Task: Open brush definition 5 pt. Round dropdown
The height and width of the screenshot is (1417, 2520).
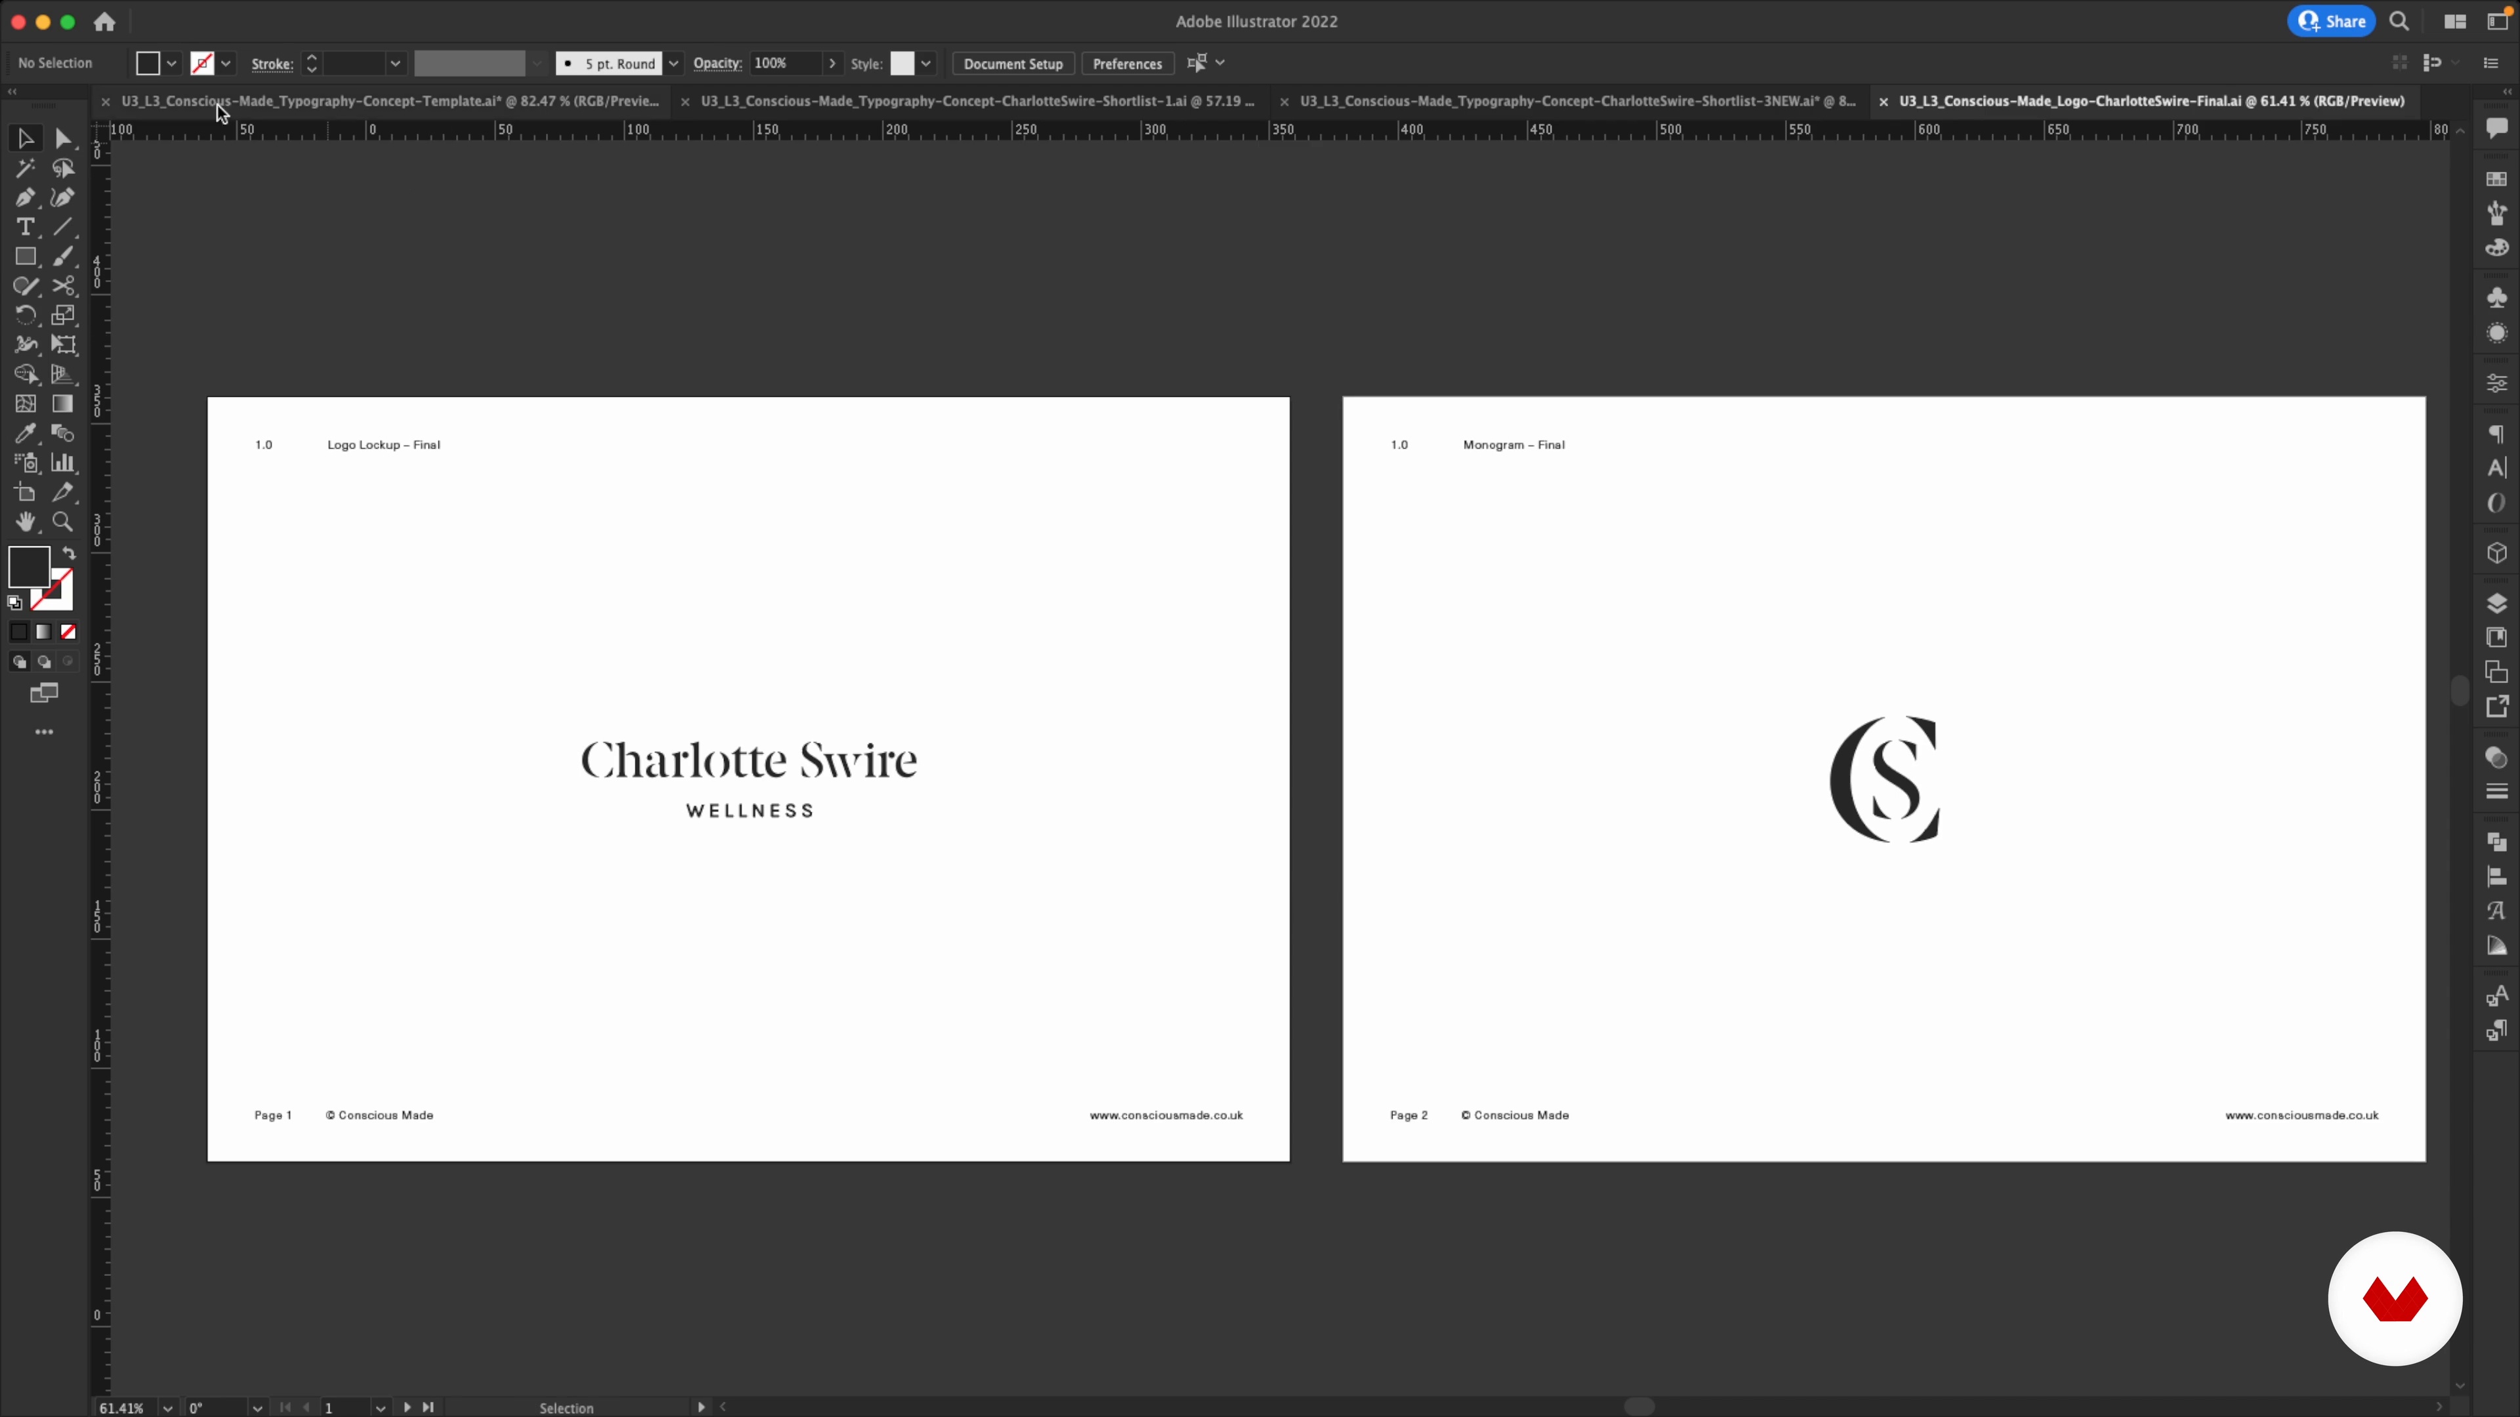Action: [x=673, y=64]
